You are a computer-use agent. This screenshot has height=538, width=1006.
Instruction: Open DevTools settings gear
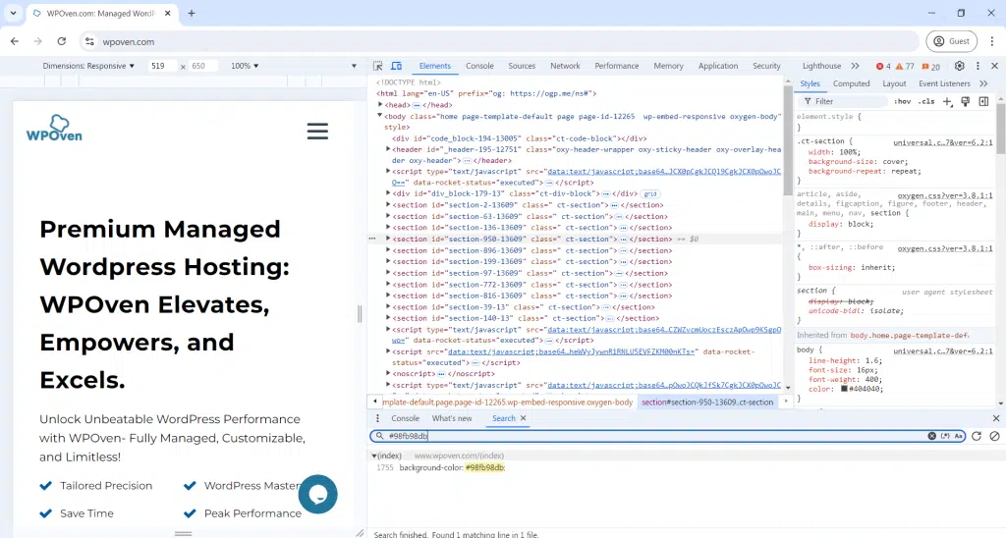[x=960, y=66]
